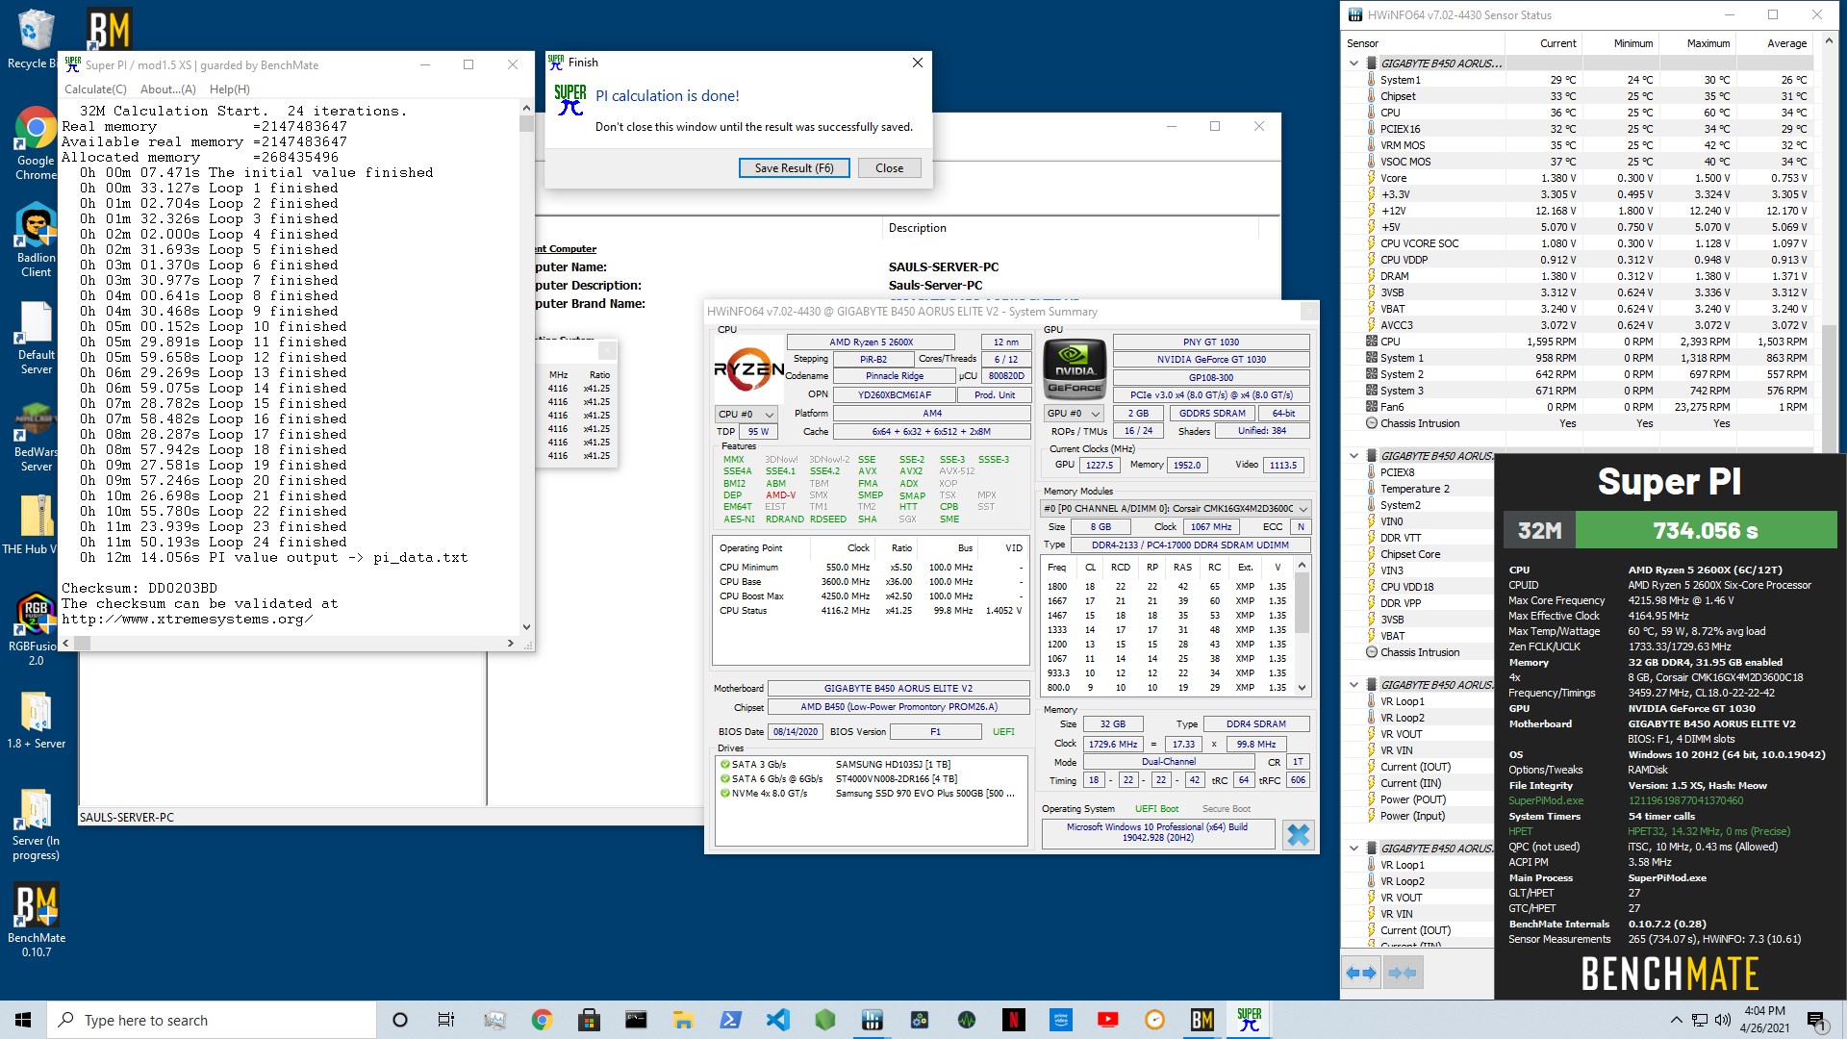Click Super PI output vertical scrollbar
1847x1039 pixels.
click(x=526, y=367)
